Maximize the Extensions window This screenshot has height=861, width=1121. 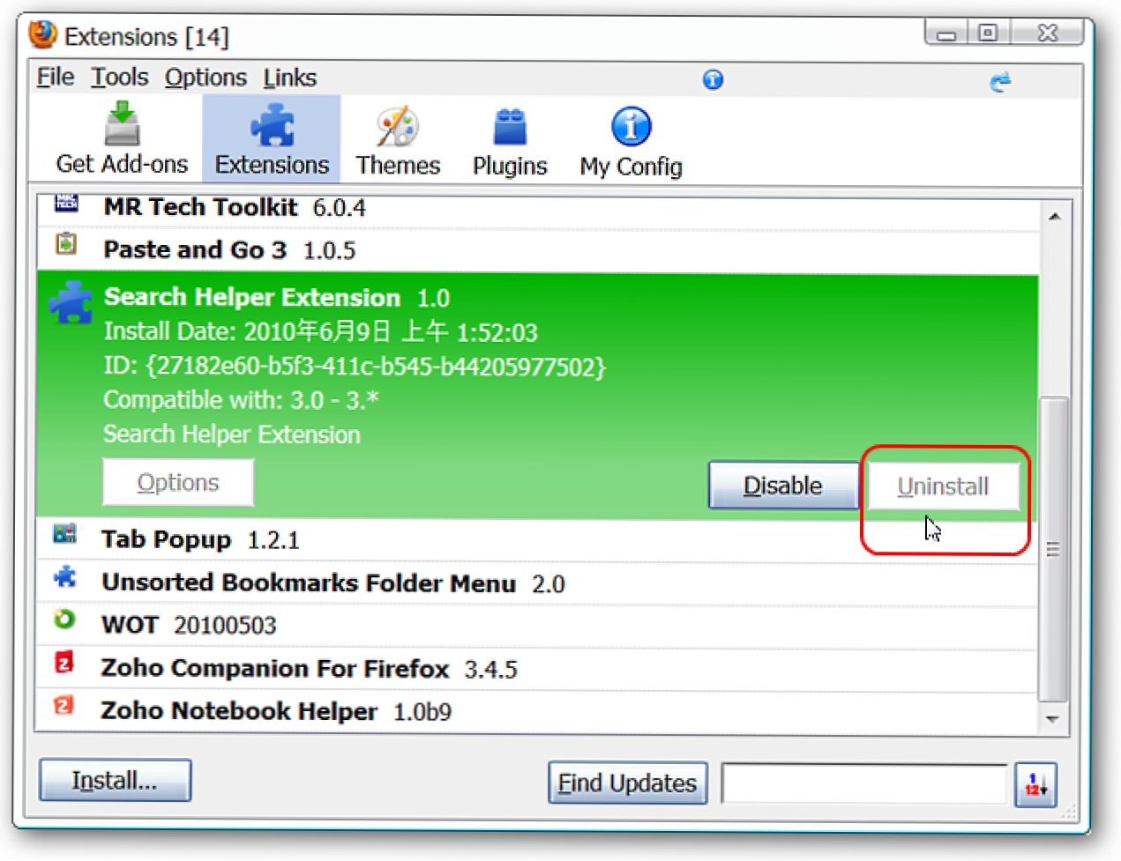[989, 33]
